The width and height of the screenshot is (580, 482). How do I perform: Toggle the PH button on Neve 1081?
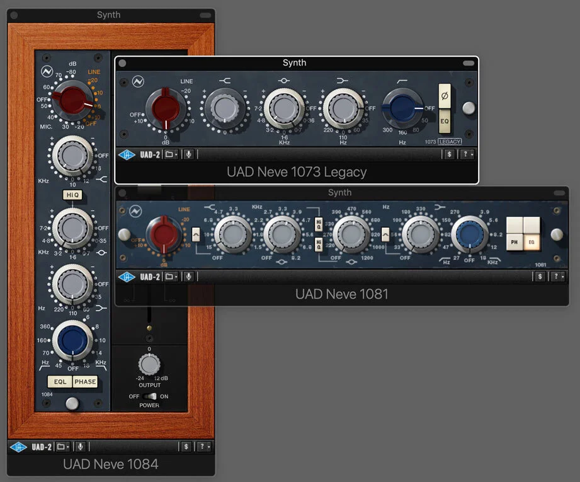tap(515, 242)
